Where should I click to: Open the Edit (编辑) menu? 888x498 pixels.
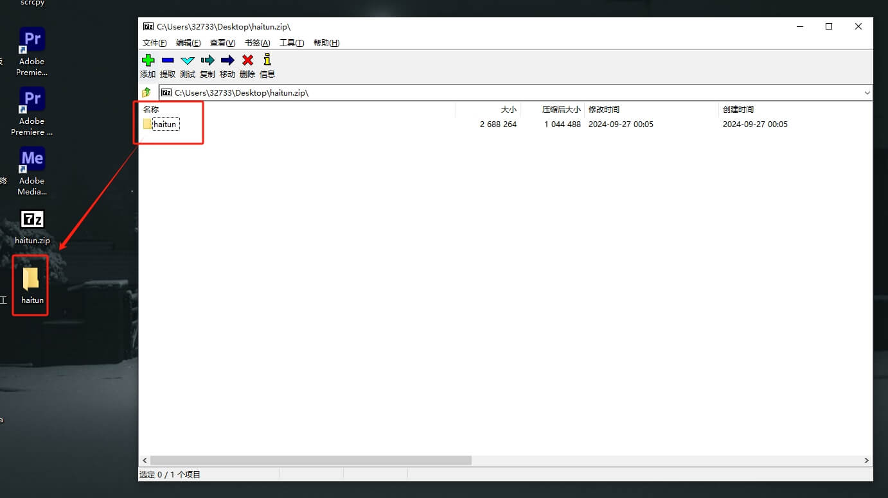click(x=188, y=43)
